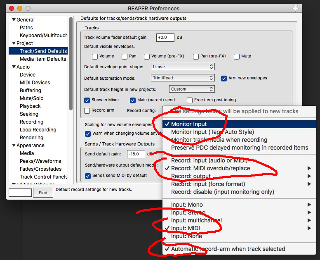Open MIDI Devices preferences page

(35, 82)
